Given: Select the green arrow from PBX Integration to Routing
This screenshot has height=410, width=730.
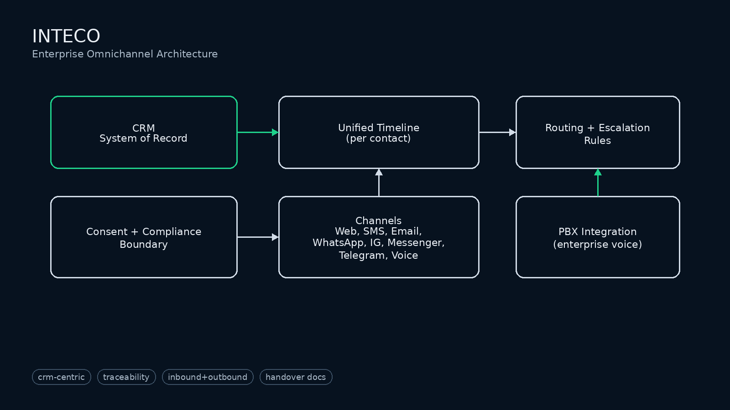Looking at the screenshot, I should (598, 183).
